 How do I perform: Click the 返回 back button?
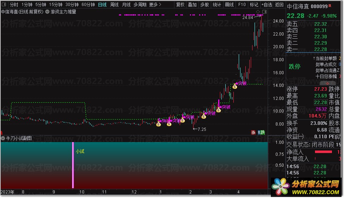click(279, 5)
